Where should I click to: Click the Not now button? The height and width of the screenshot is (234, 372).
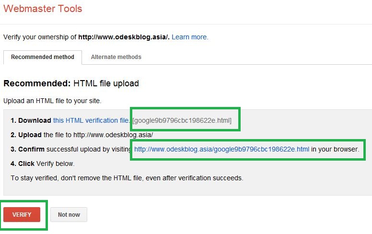(69, 214)
